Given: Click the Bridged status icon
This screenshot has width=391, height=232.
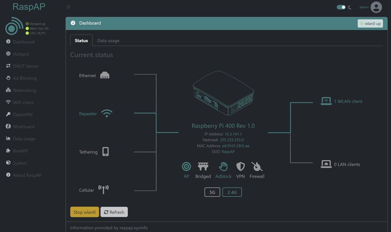Looking at the screenshot, I should (203, 166).
